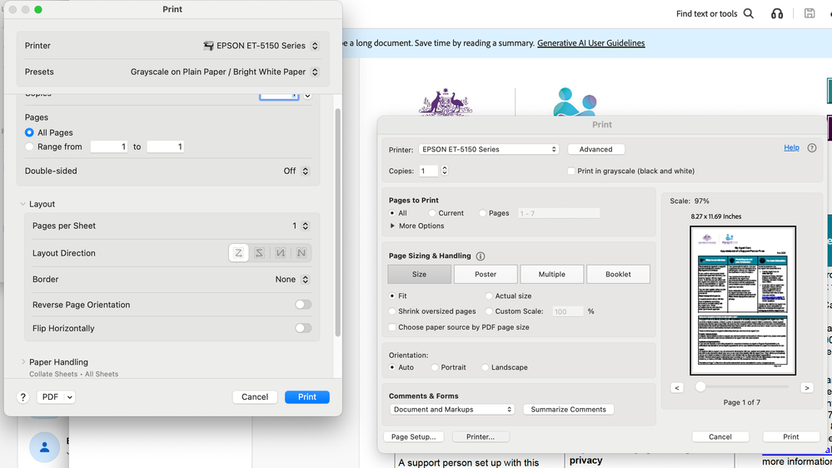Click the question mark help icon beside Help link
Screen dimensions: 832x468
[x=812, y=148]
